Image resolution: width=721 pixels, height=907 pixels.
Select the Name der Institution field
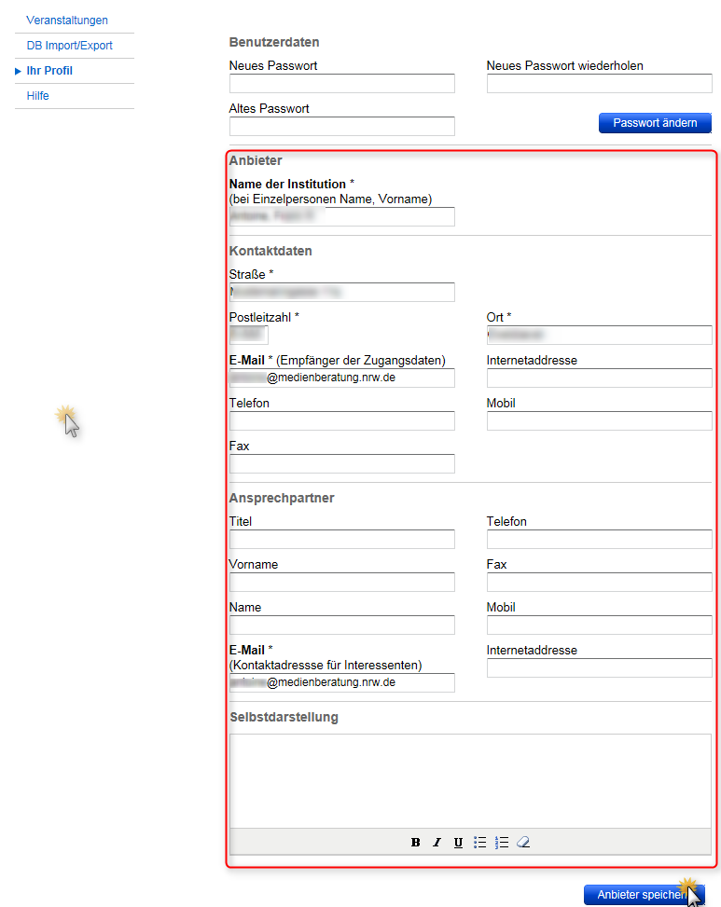341,217
